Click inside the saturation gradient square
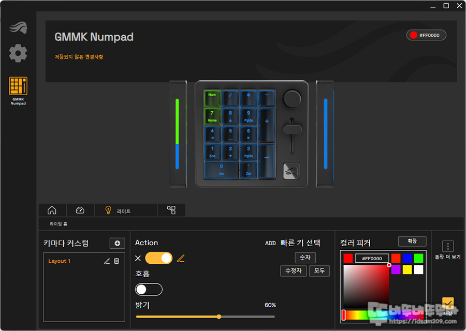Viewport: 466px width, 331px height. click(366, 287)
